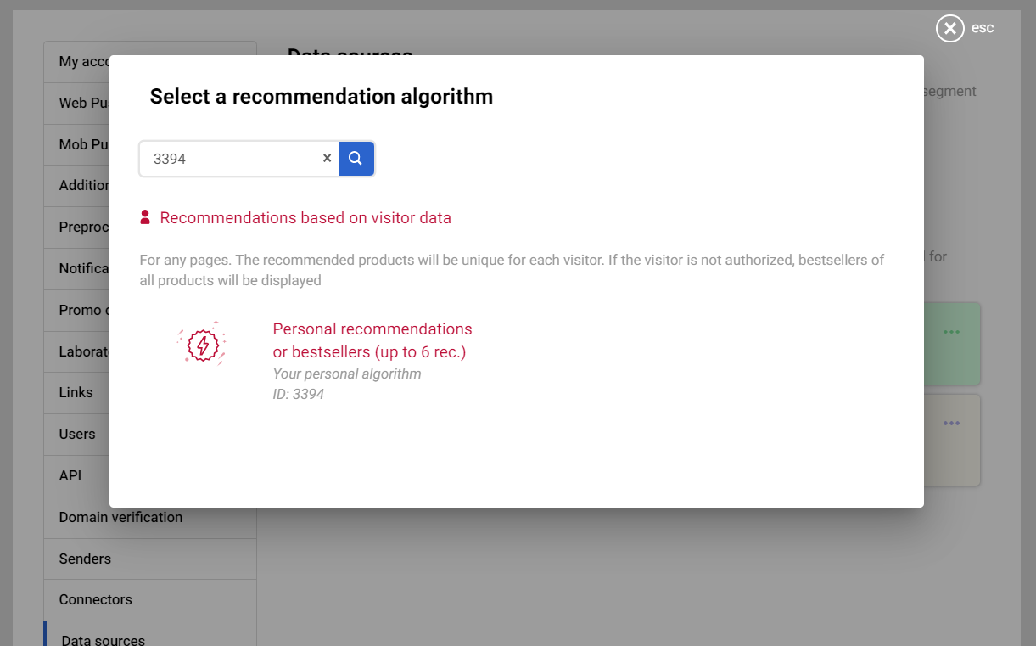1036x646 pixels.
Task: Open the beige card three-dot menu
Action: click(x=951, y=424)
